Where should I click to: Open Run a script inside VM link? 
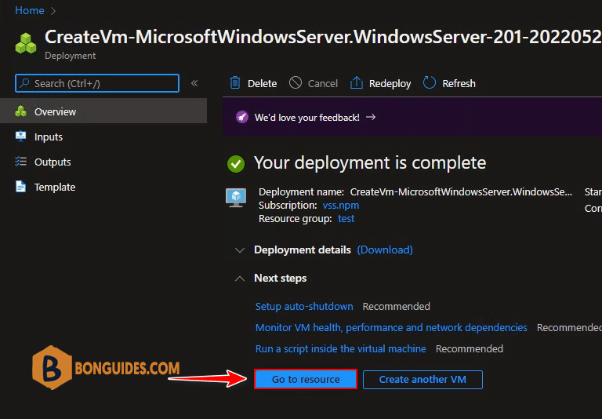click(x=340, y=348)
